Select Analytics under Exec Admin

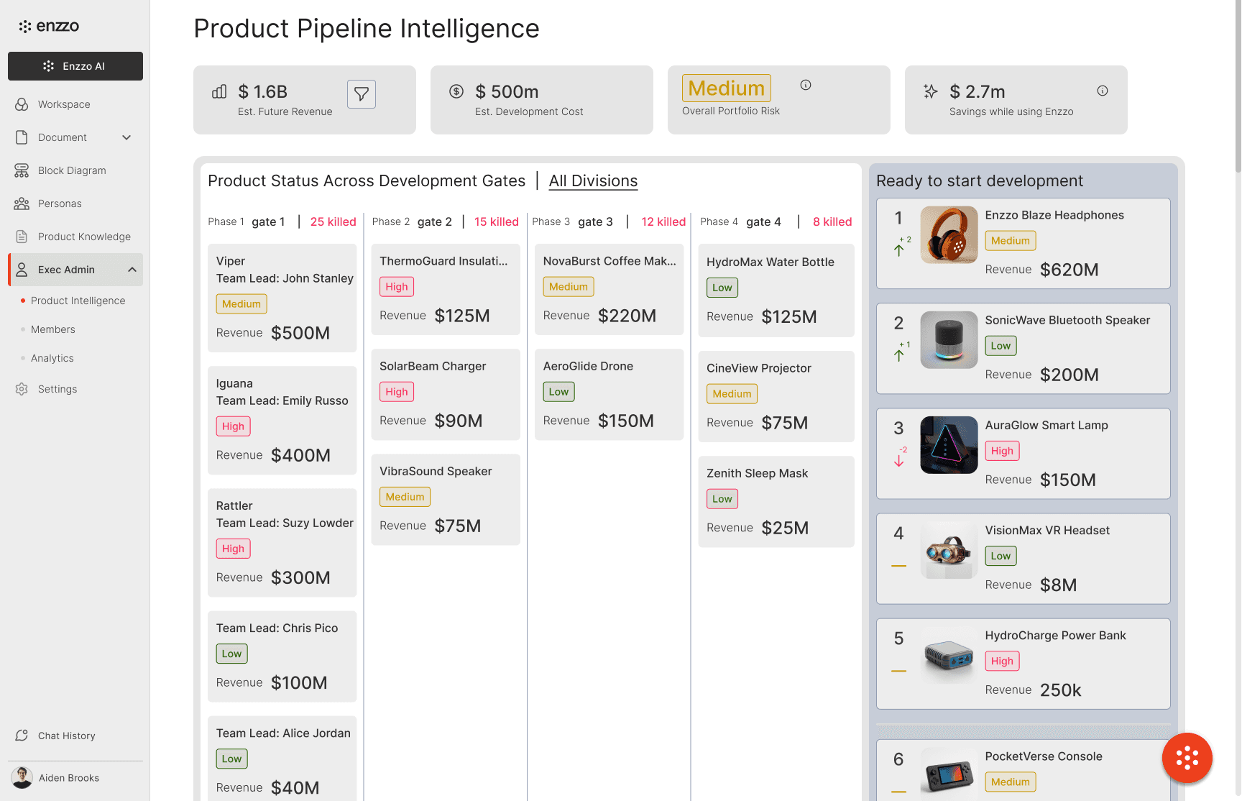[x=52, y=358]
